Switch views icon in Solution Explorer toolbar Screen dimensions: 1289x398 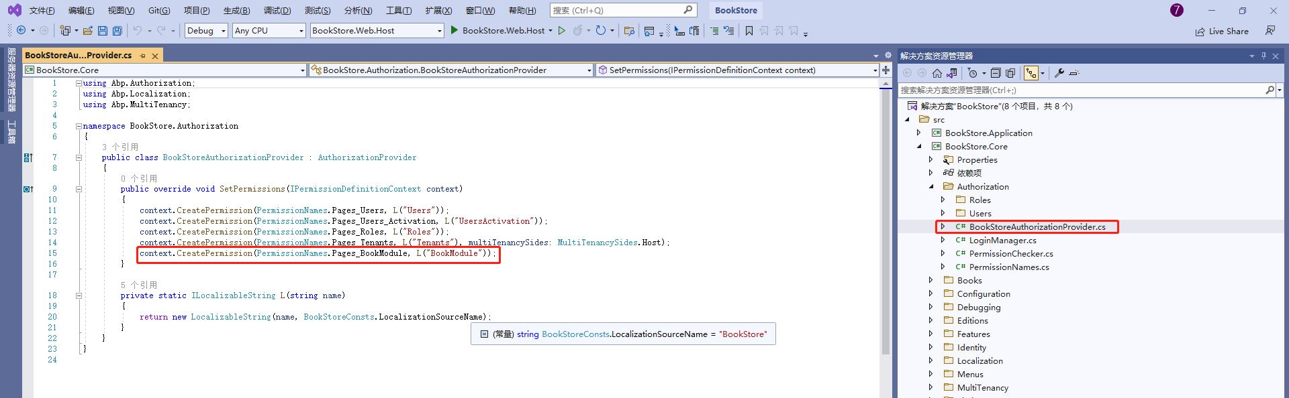[952, 73]
